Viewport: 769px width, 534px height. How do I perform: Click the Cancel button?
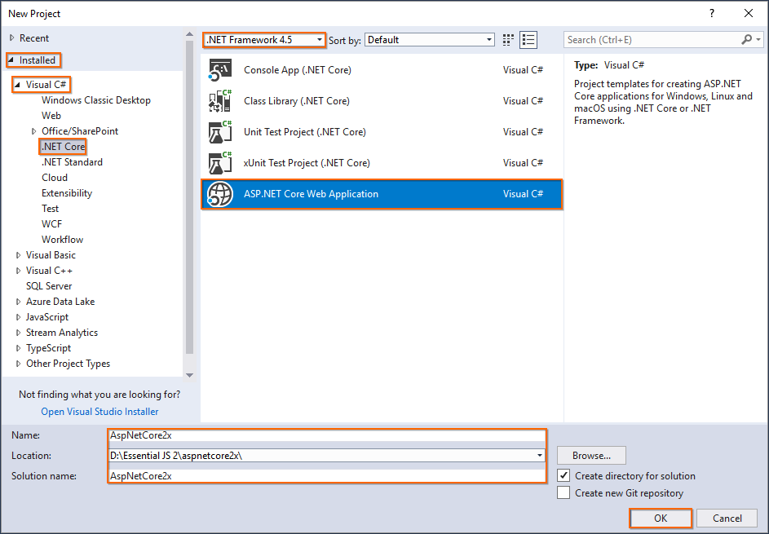point(727,519)
